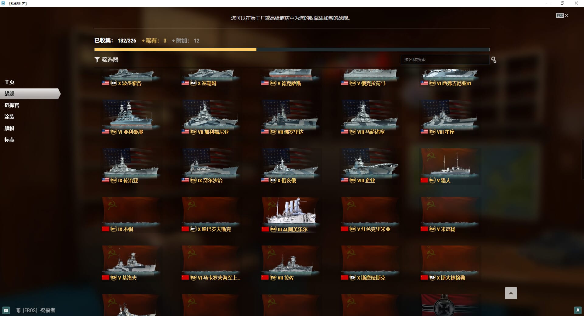Open chat icon at bottom left
Viewport: 584px width, 316px height.
coord(6,310)
